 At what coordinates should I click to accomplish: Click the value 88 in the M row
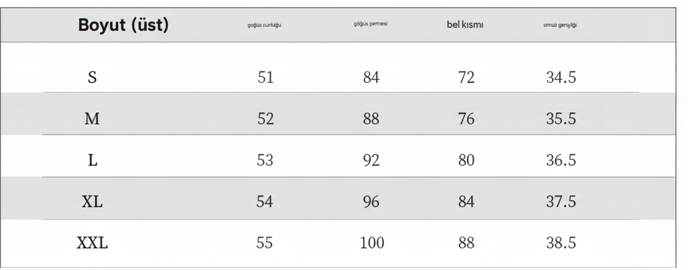pyautogui.click(x=371, y=119)
